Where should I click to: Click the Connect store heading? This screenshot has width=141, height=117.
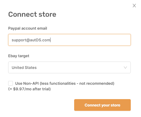pyautogui.click(x=32, y=14)
